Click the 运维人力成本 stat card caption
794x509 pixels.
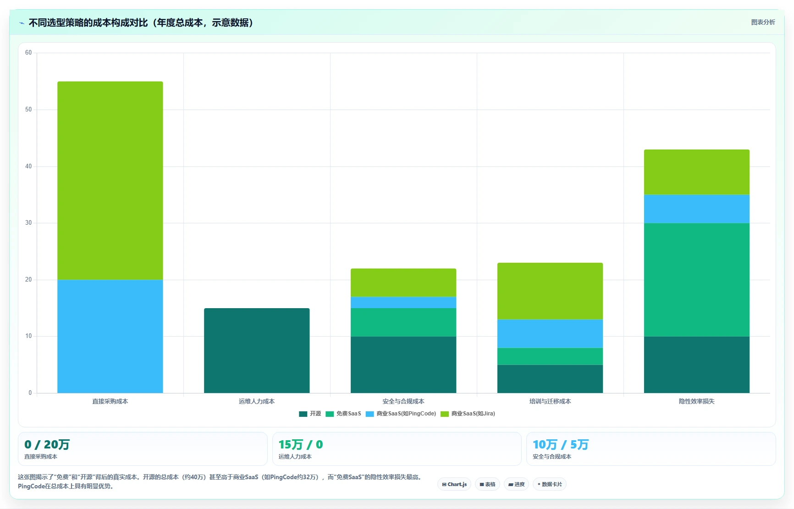(x=295, y=457)
